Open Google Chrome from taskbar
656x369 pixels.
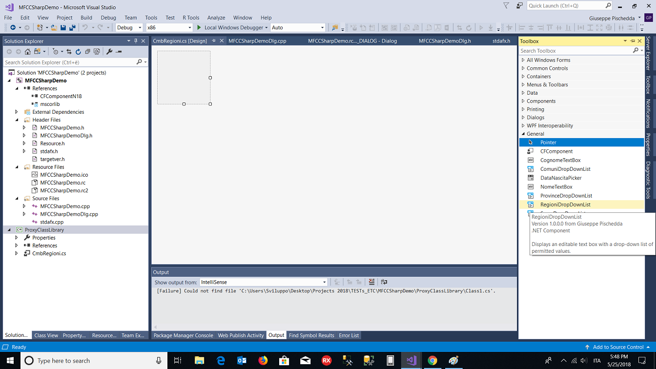click(x=432, y=361)
